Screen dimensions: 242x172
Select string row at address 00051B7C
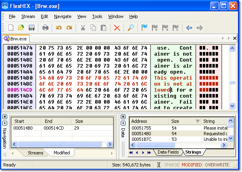click(x=178, y=139)
